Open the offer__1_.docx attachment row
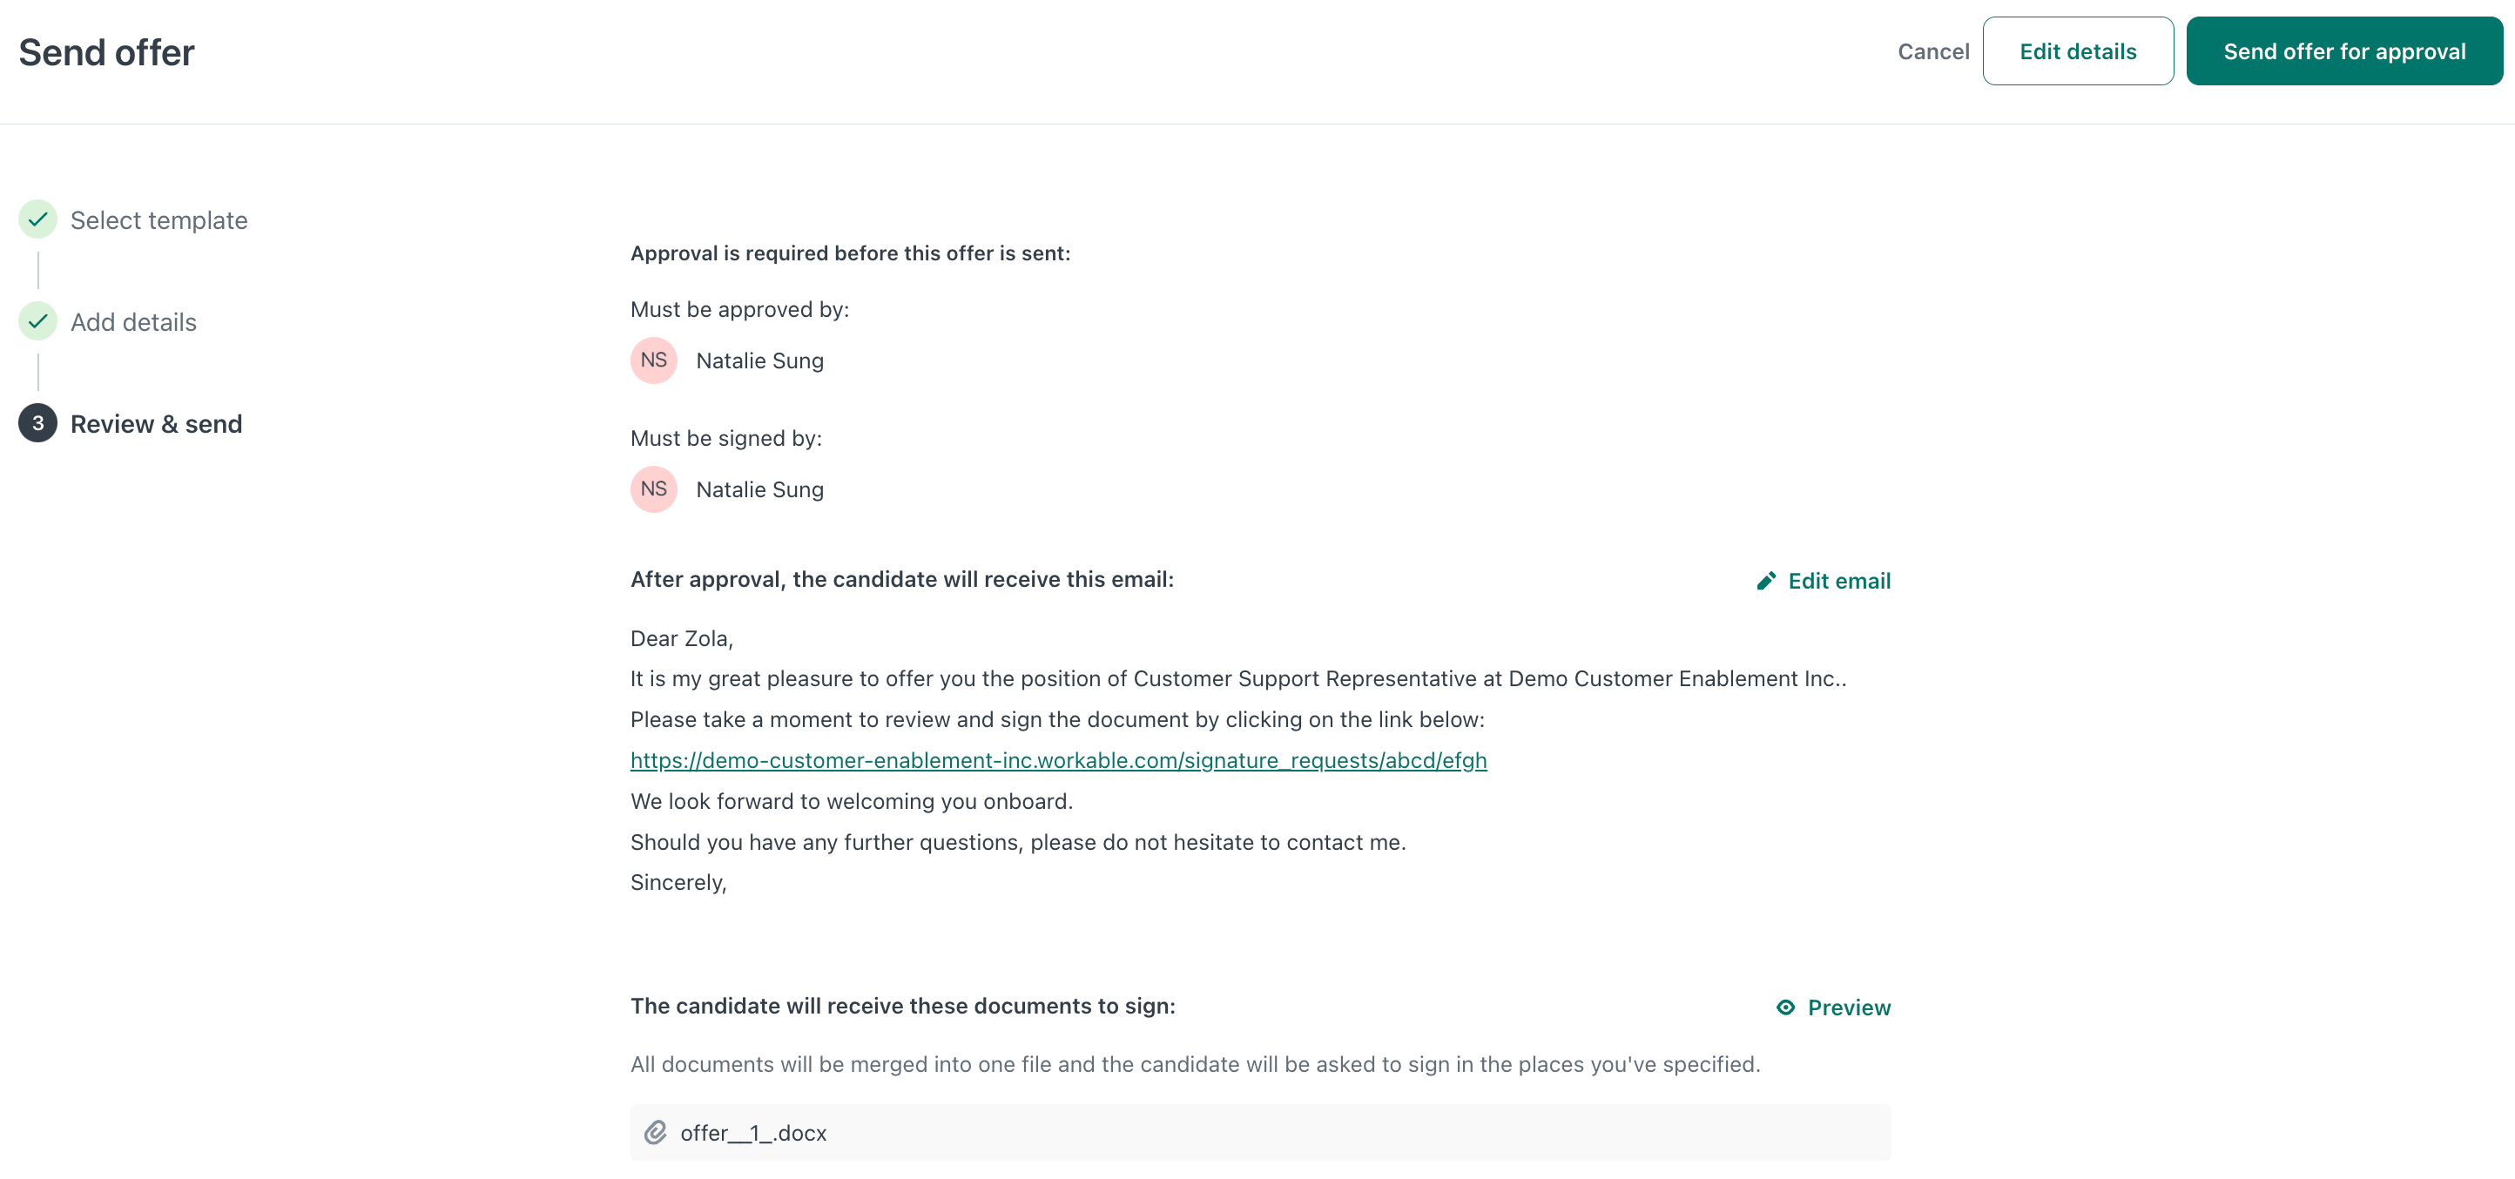This screenshot has width=2515, height=1179. click(x=1260, y=1132)
